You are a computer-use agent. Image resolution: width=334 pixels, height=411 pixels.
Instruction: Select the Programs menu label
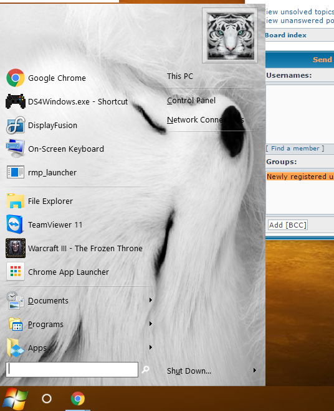[x=45, y=324]
